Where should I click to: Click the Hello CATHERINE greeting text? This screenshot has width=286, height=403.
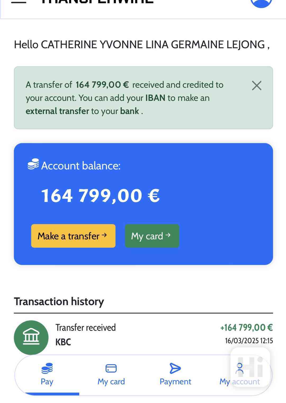(x=142, y=44)
